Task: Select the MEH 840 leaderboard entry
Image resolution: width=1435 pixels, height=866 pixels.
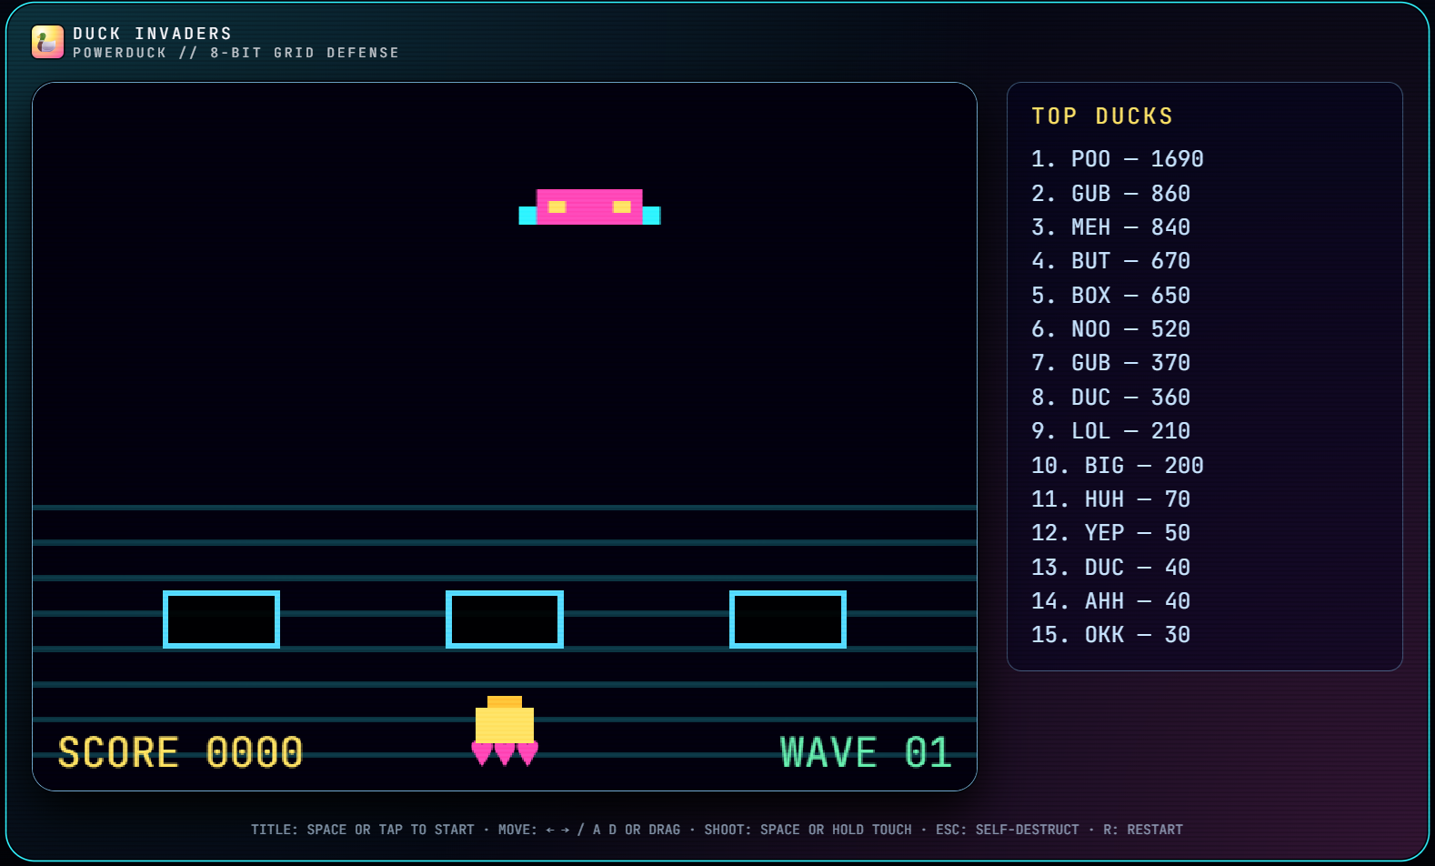Action: coord(1110,227)
